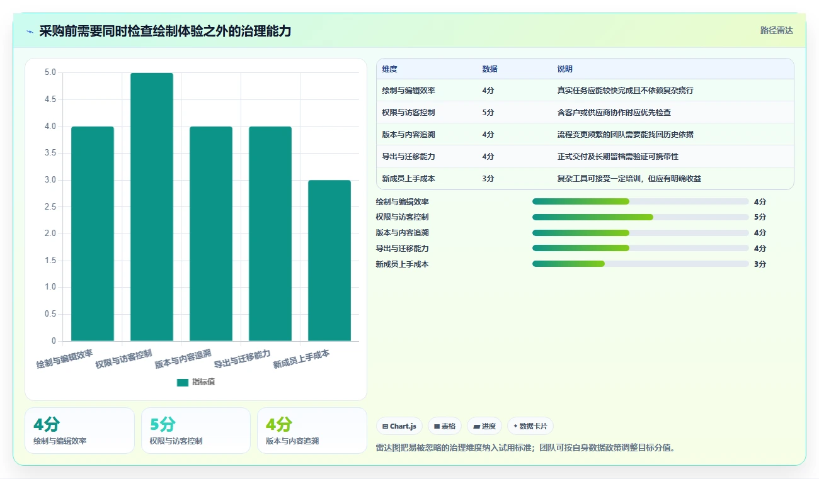Viewport: 819px width, 479px height.
Task: Click the 进度 tag chip
Action: coord(484,426)
